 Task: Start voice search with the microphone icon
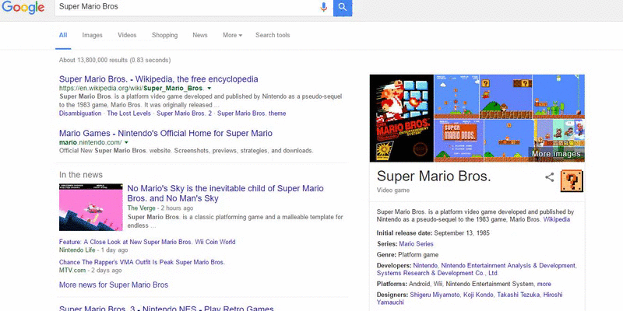(324, 7)
